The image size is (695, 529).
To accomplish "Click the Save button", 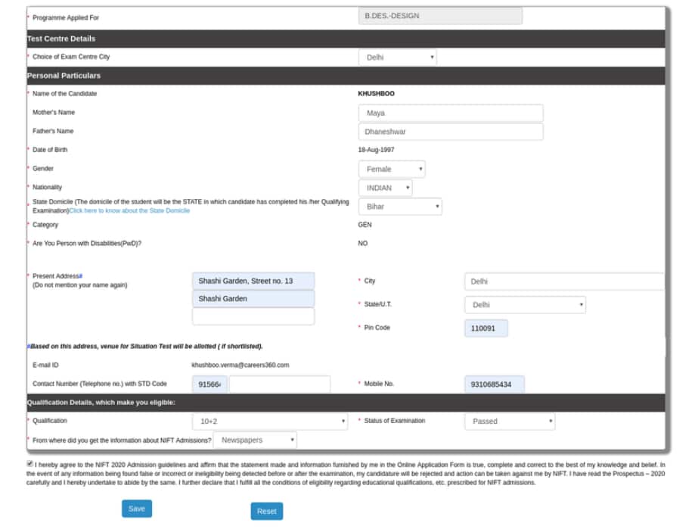I will pyautogui.click(x=136, y=509).
